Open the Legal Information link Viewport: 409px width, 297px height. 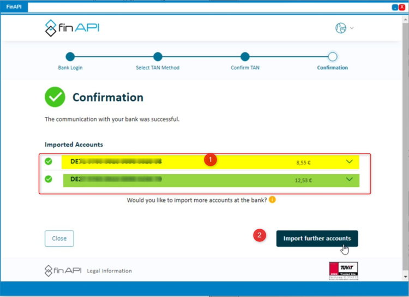pyautogui.click(x=109, y=271)
